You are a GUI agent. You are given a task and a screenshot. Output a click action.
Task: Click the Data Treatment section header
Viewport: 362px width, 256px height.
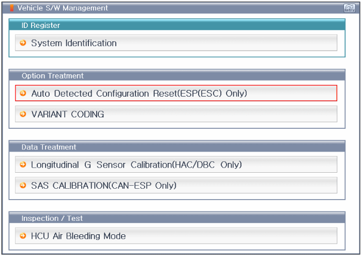pyautogui.click(x=177, y=146)
